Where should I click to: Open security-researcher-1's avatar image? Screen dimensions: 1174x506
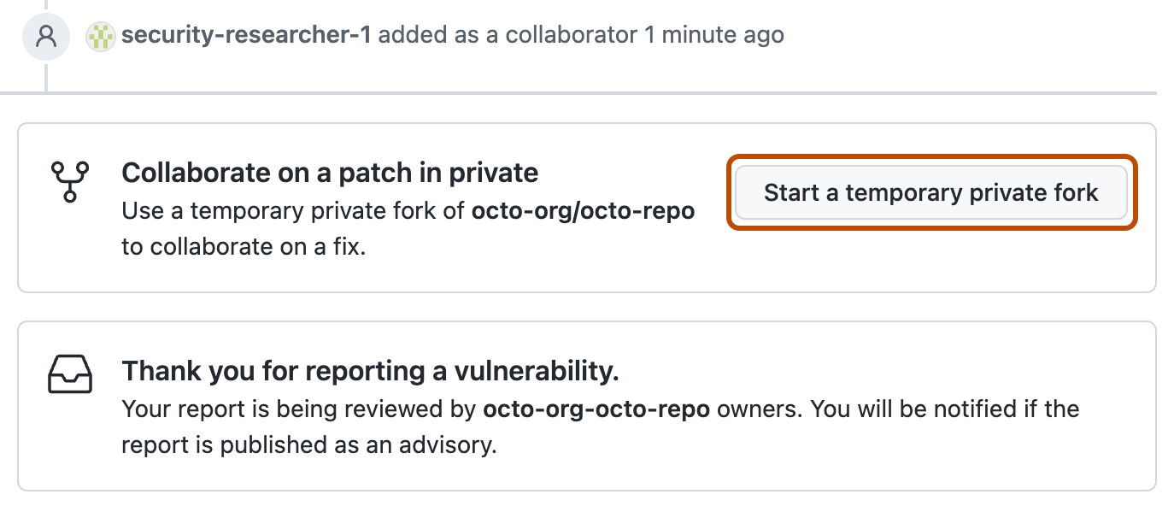[101, 35]
